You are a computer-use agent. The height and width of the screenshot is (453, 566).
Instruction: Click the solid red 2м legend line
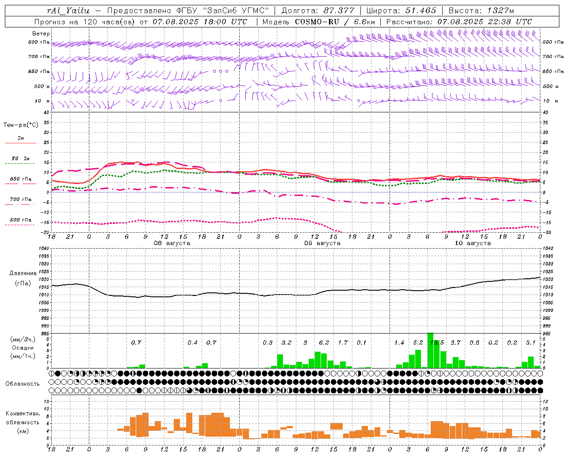pos(20,143)
